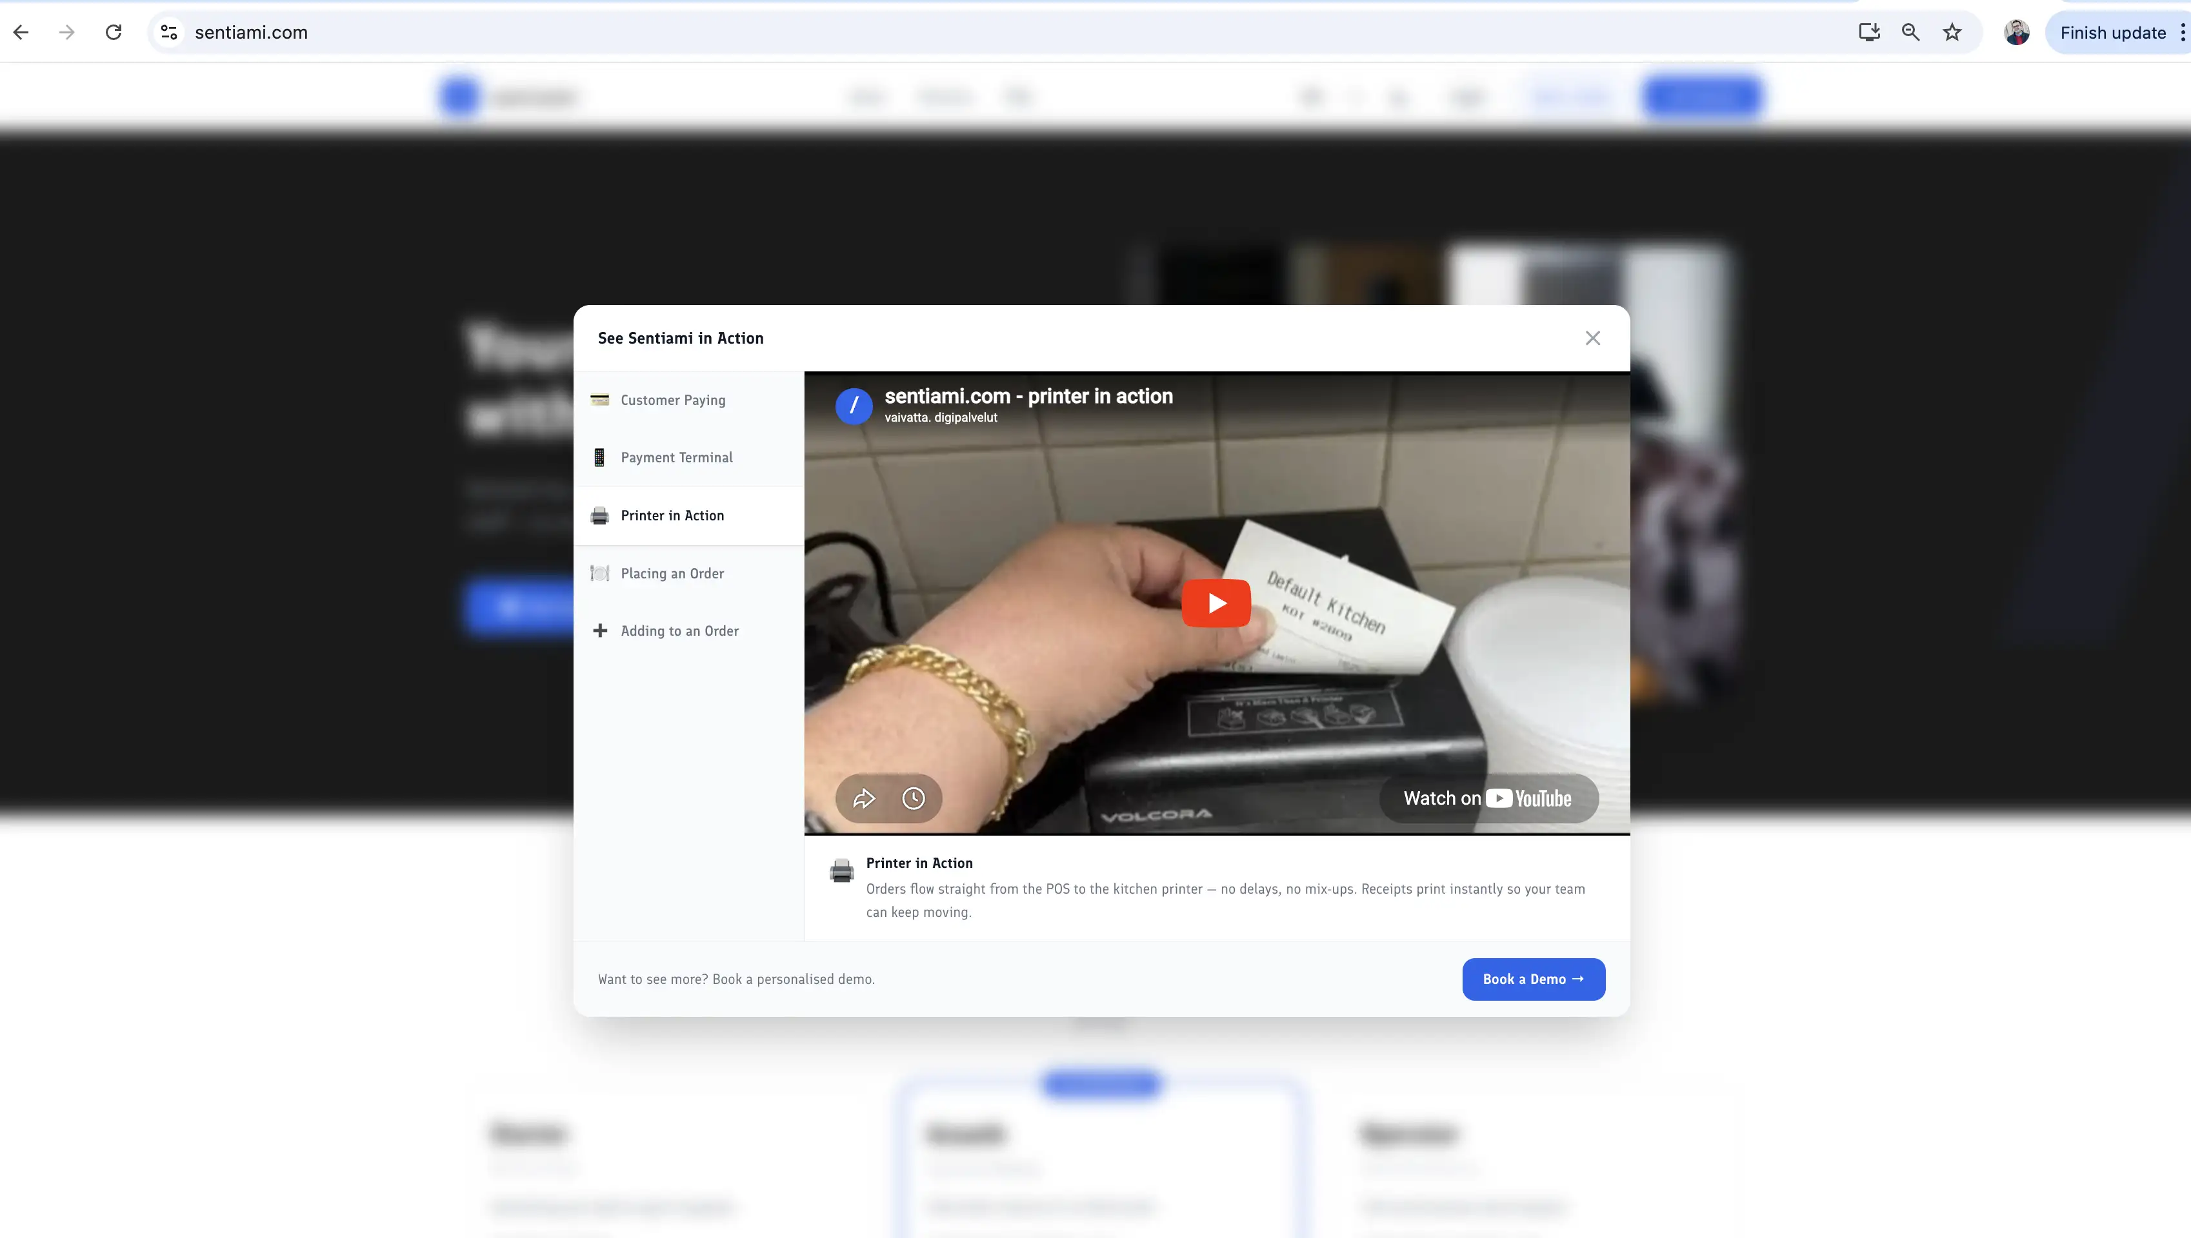Click the plate icon beside Placing an Order

point(599,573)
